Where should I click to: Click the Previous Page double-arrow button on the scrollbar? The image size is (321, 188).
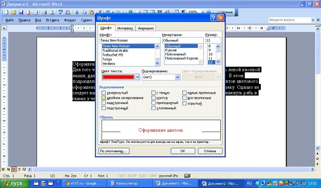click(x=317, y=154)
